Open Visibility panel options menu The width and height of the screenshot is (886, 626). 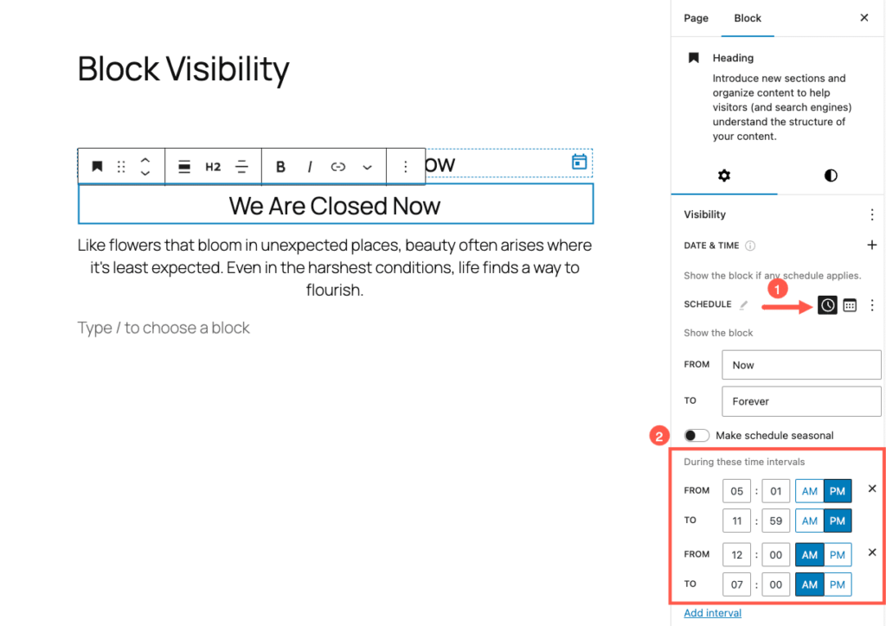[871, 214]
